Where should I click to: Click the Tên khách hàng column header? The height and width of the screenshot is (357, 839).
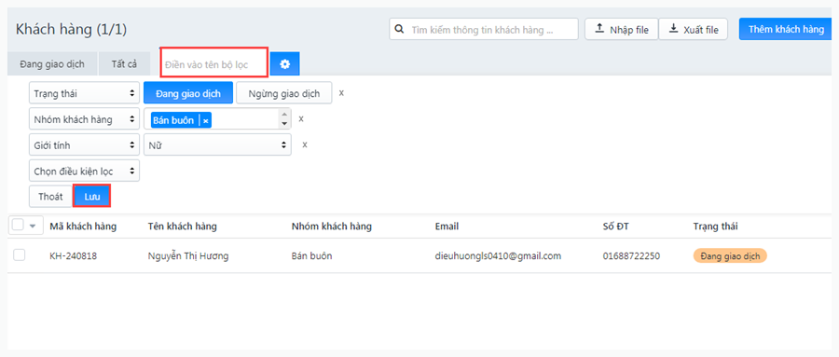pyautogui.click(x=182, y=227)
